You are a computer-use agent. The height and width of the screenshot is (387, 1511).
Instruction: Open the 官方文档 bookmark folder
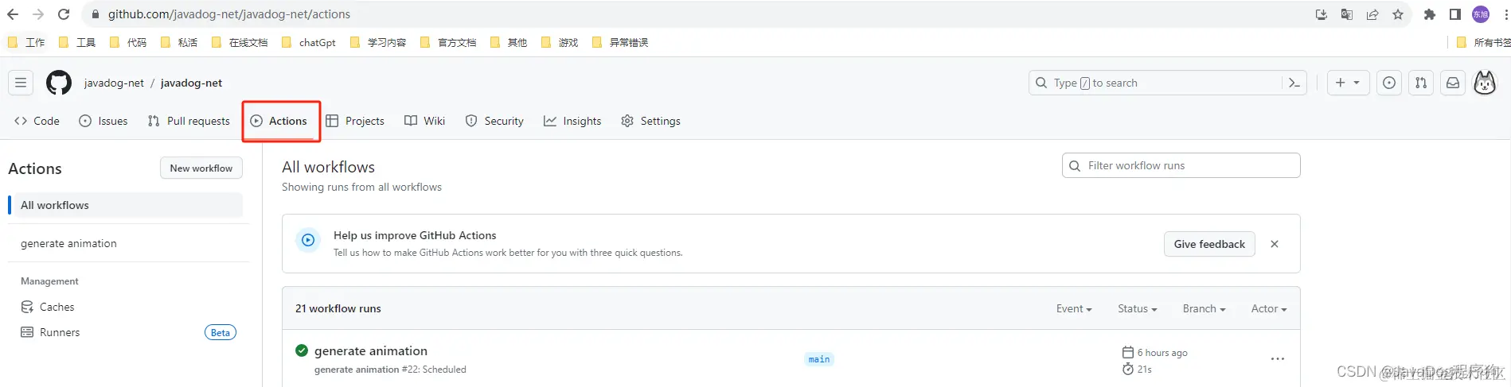pos(448,42)
